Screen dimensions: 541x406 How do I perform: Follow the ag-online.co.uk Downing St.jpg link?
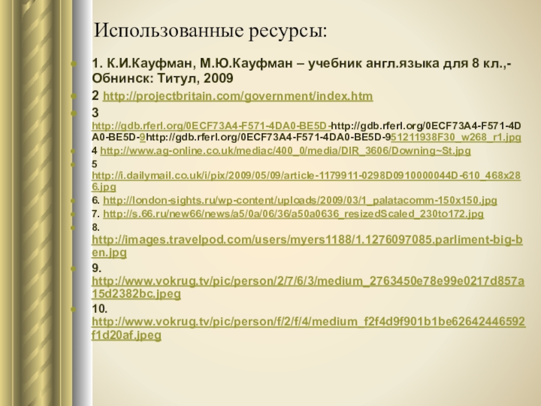click(x=285, y=151)
